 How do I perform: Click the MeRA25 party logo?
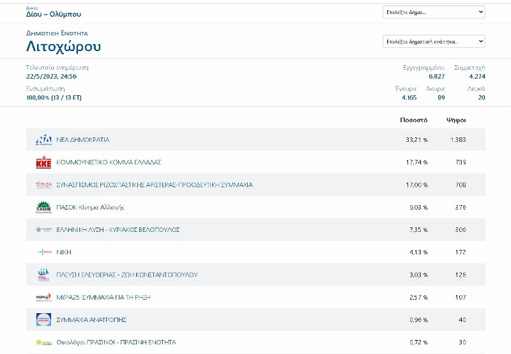tap(43, 297)
